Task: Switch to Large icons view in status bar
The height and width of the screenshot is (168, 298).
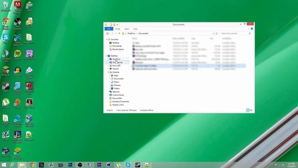Action: pyautogui.click(x=251, y=110)
